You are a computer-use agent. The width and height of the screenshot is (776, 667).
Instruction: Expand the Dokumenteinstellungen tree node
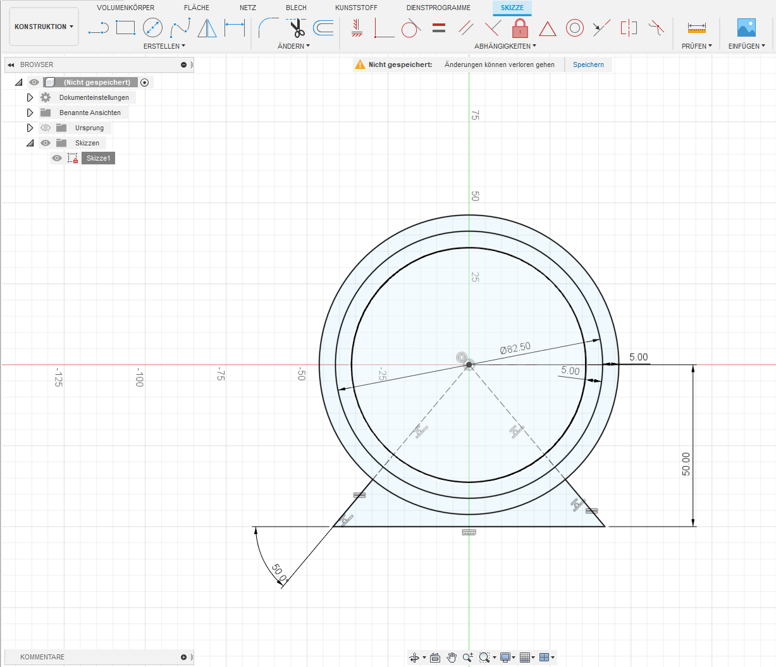[x=30, y=97]
